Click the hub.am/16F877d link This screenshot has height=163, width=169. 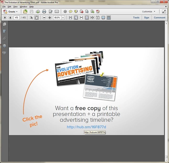tap(86, 127)
